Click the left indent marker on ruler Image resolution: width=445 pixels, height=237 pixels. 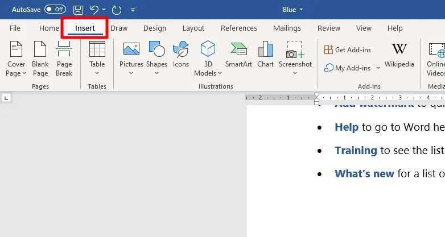(x=316, y=102)
